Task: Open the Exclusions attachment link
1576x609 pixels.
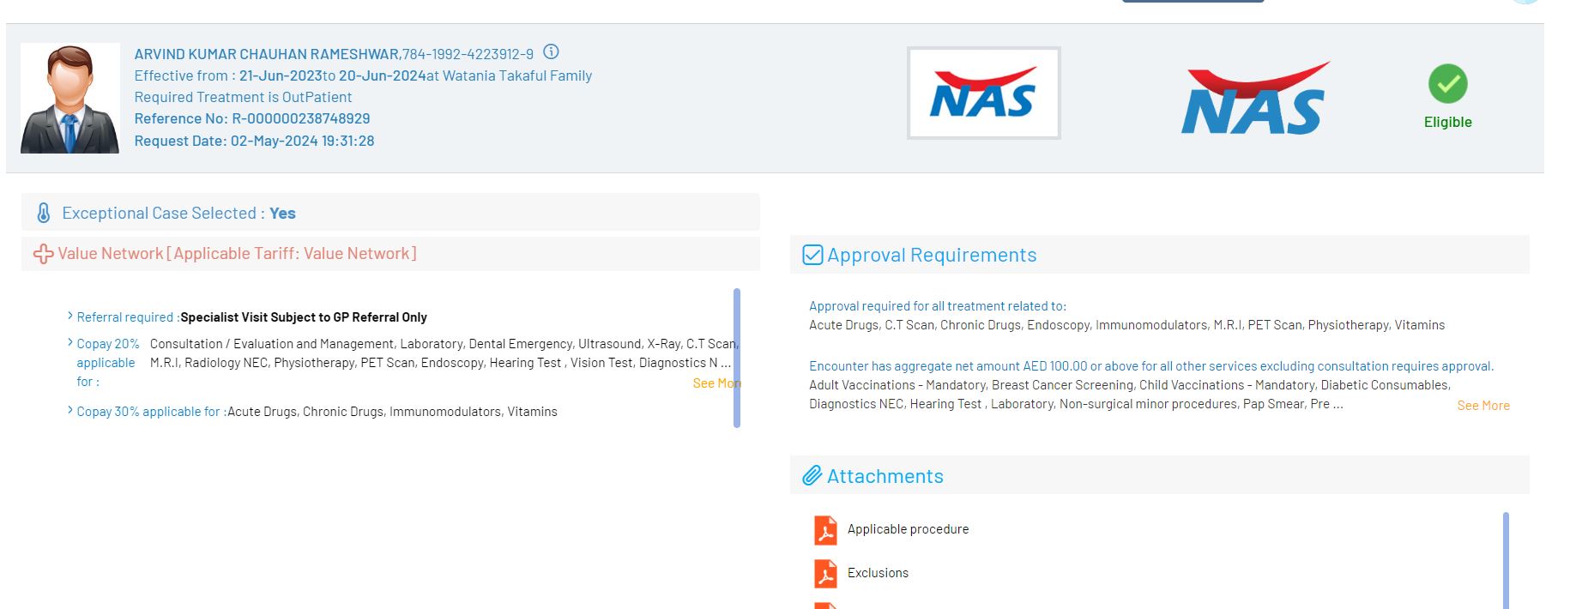Action: click(x=878, y=573)
